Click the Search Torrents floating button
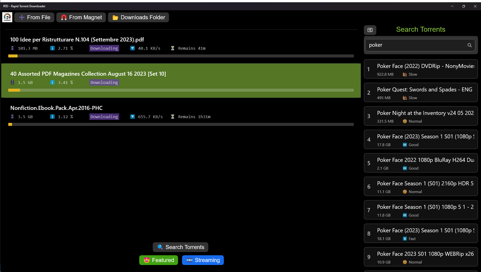 [x=181, y=247]
